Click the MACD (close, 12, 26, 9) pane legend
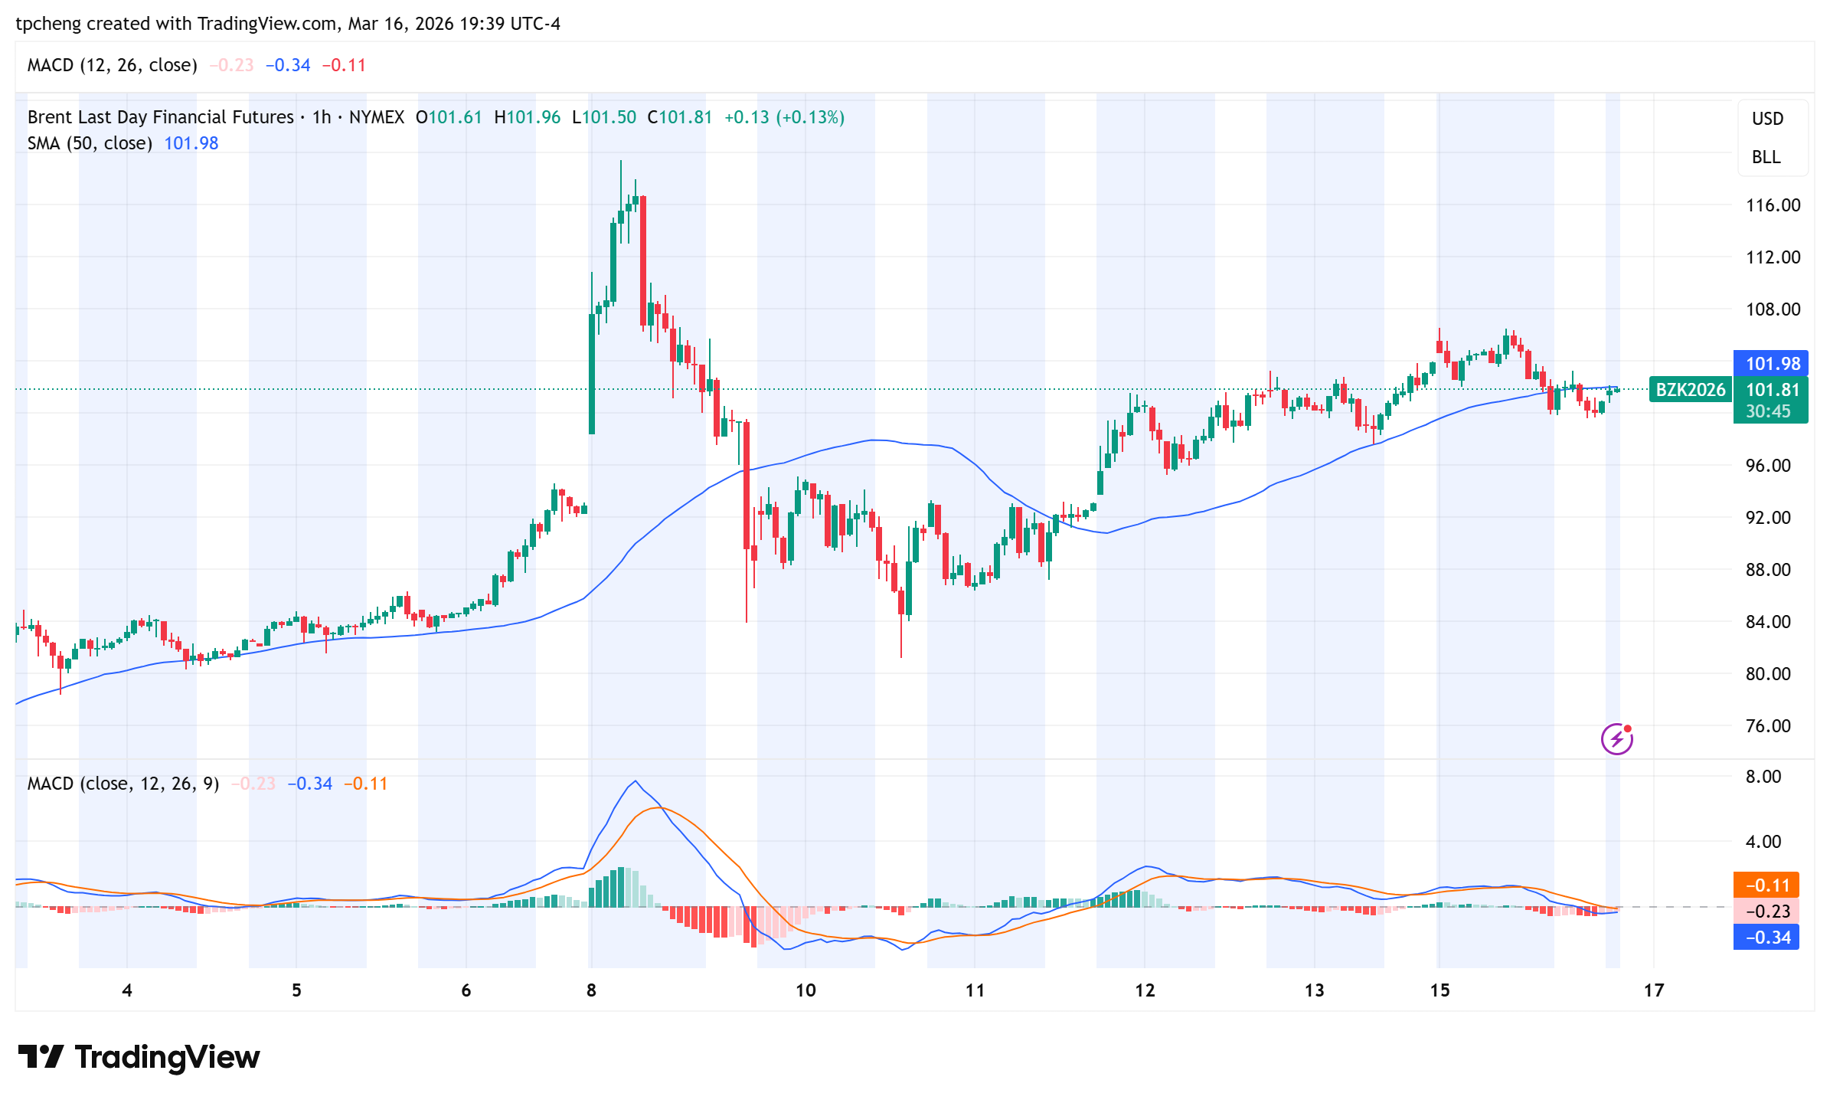 [x=123, y=784]
